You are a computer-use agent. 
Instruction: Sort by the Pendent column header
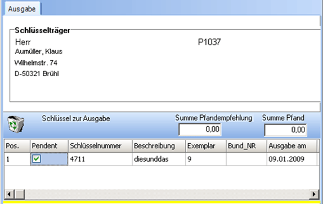pyautogui.click(x=49, y=146)
